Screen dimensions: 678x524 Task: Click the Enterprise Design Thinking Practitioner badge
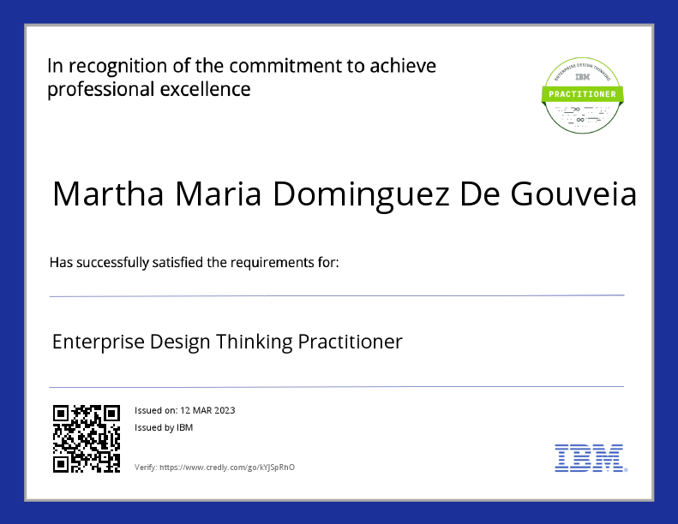[582, 96]
